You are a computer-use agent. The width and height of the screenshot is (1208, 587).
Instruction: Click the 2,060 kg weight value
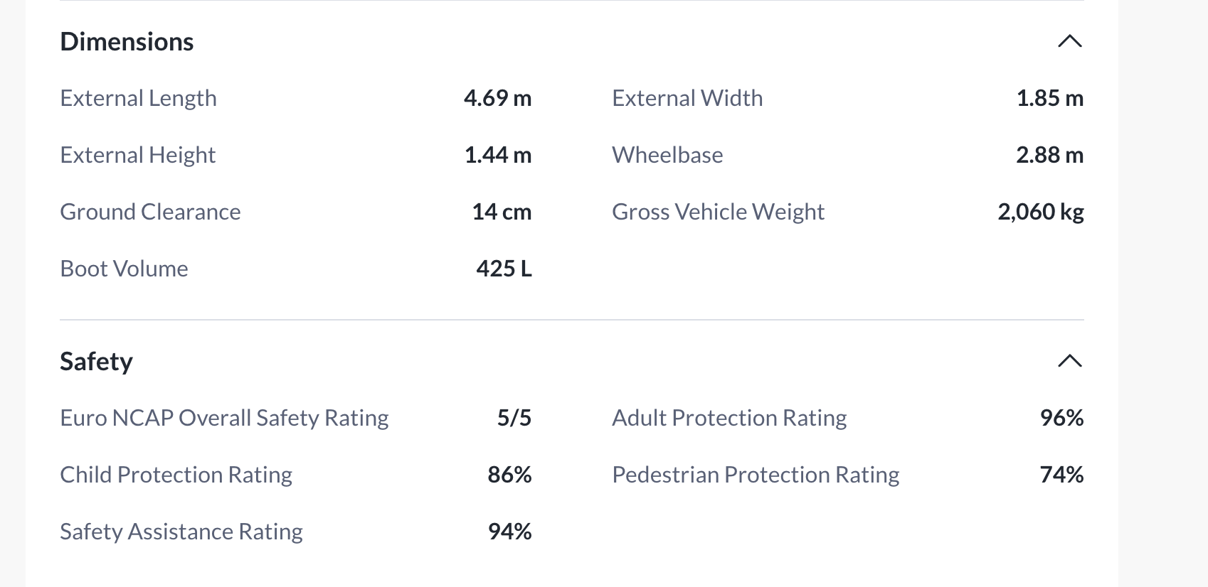click(1040, 212)
